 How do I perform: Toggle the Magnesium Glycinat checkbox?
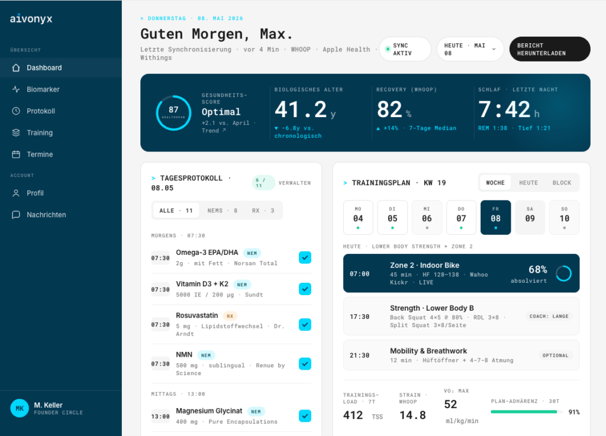(305, 416)
